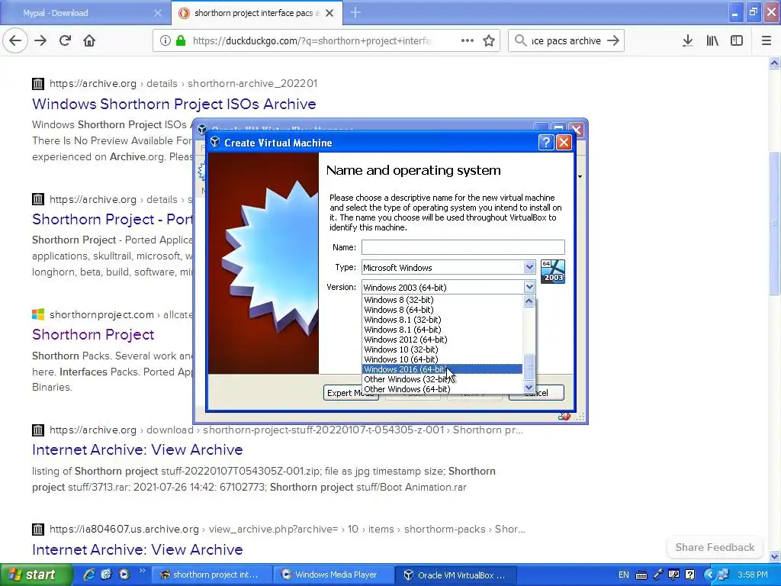Launch Windows Media Player quick launch icon
The width and height of the screenshot is (781, 586).
124,575
